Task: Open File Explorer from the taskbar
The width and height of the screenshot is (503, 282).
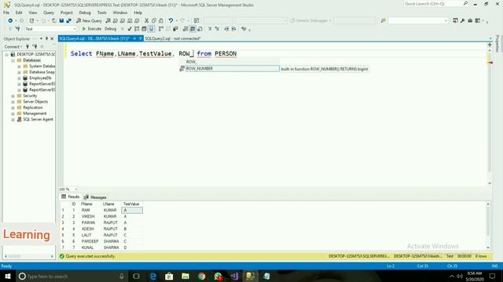Action: tap(185, 277)
